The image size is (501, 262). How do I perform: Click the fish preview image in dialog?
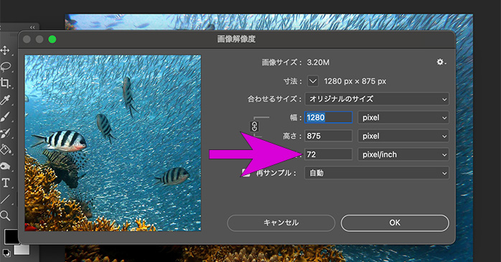pyautogui.click(x=113, y=143)
